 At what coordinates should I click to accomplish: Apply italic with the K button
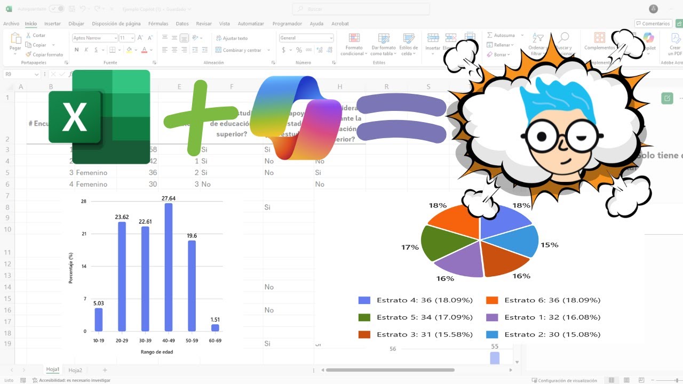(86, 50)
